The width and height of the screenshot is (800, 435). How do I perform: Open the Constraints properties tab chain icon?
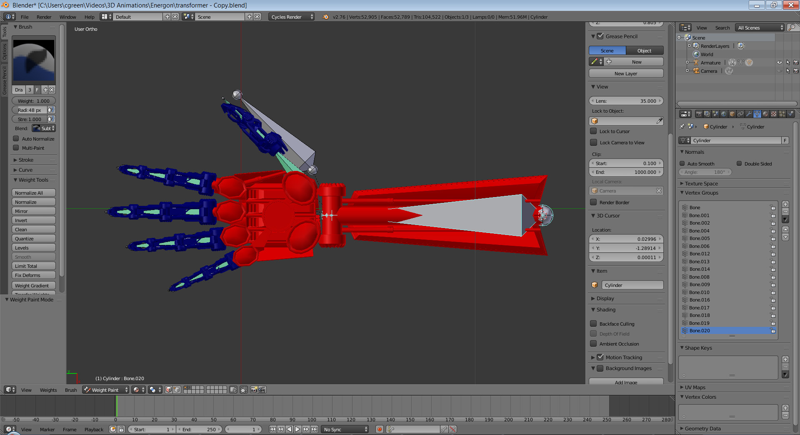click(740, 114)
